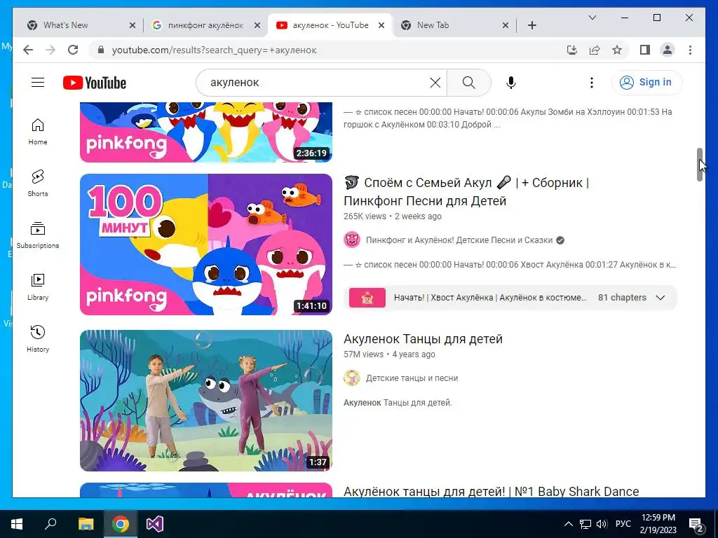The image size is (718, 538).
Task: Open YouTube settings three-dot menu
Action: 592,83
